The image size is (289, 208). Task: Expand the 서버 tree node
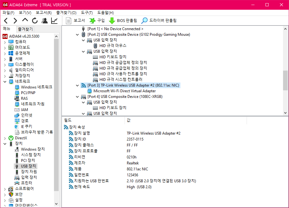click(5, 59)
